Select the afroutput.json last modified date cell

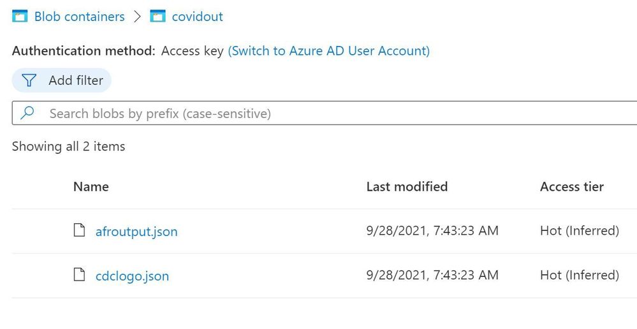(432, 231)
